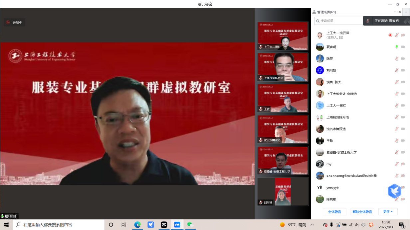Click 解除全体静音 to unmute everyone
This screenshot has height=230, width=410.
[362, 212]
